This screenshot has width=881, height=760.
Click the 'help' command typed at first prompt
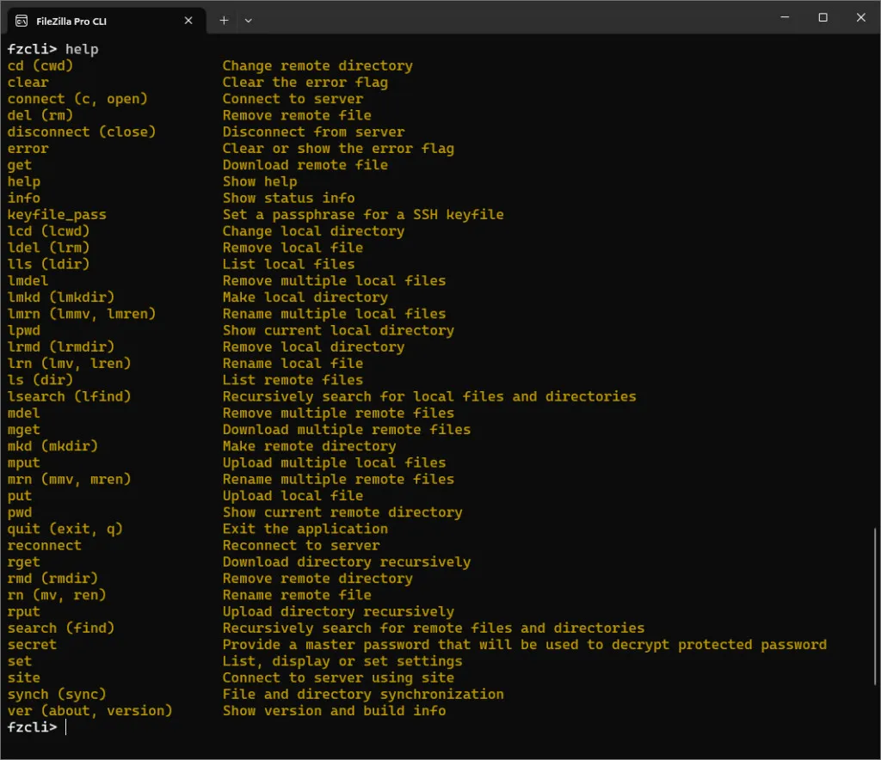click(82, 49)
